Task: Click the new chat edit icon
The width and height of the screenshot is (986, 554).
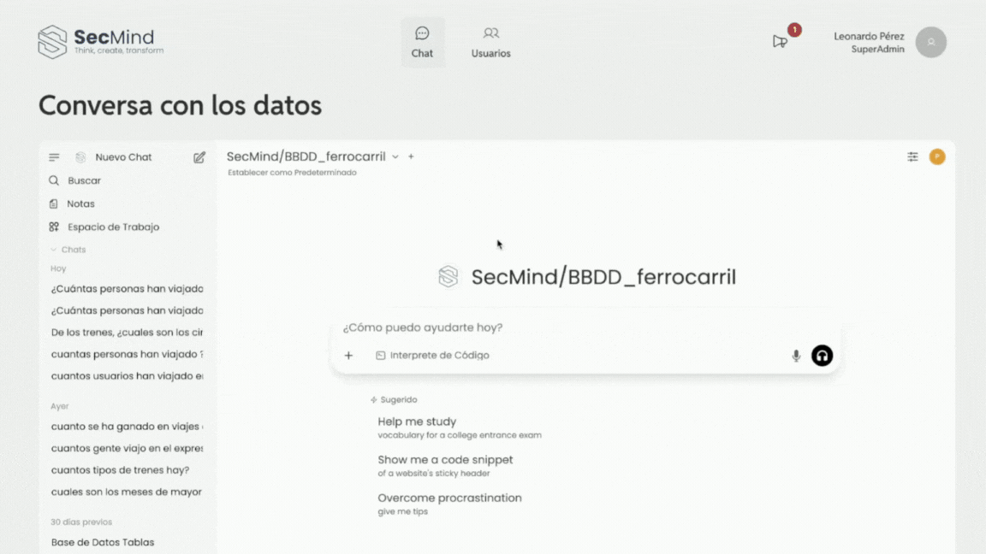Action: pyautogui.click(x=199, y=157)
